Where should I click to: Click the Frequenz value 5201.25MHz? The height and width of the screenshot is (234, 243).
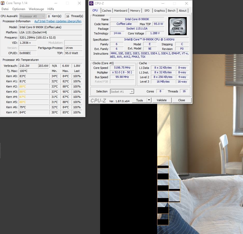pyautogui.click(x=50, y=38)
